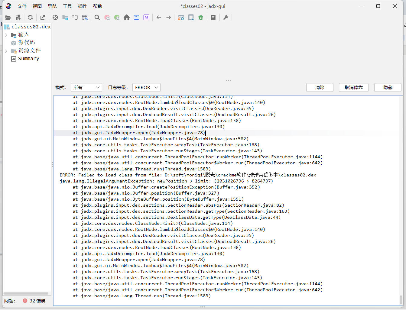
Task: Click the ellipsis divider handle above the log
Action: tap(229, 80)
